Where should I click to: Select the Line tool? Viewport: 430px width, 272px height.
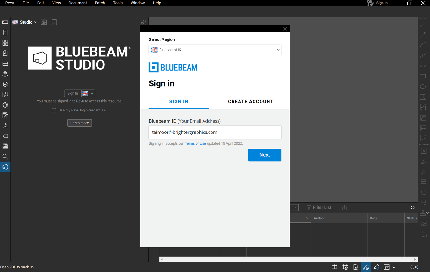pyautogui.click(x=423, y=24)
